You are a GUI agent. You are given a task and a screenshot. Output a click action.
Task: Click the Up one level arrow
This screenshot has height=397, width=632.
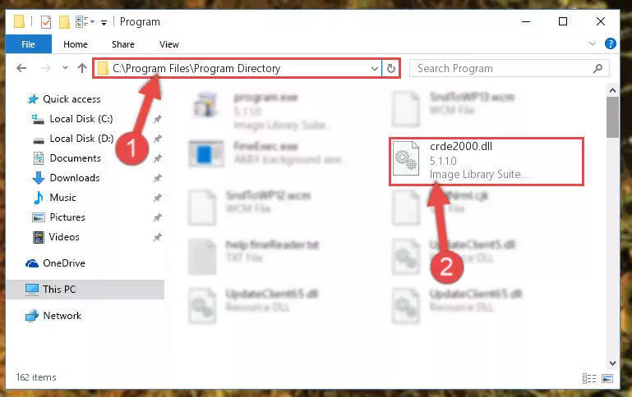pos(82,68)
